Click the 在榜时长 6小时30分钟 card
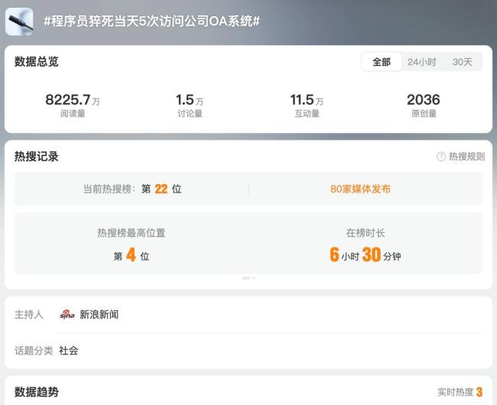The image size is (497, 405). point(365,245)
